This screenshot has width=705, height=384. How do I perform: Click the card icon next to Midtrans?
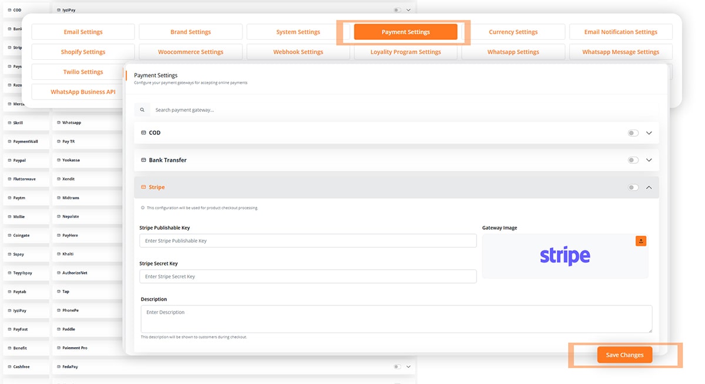coord(59,198)
